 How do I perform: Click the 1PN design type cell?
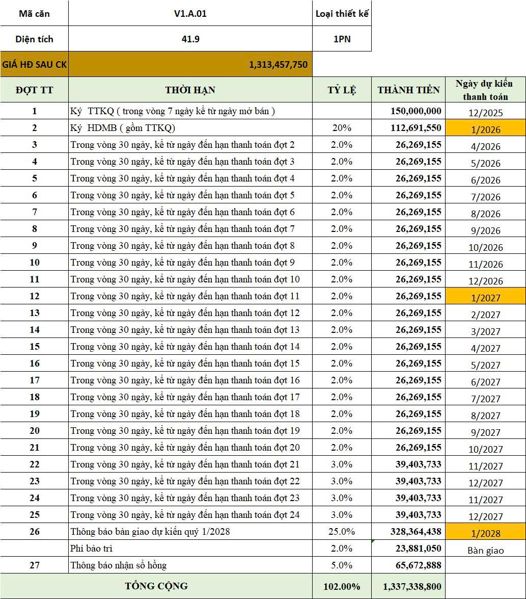(x=342, y=39)
